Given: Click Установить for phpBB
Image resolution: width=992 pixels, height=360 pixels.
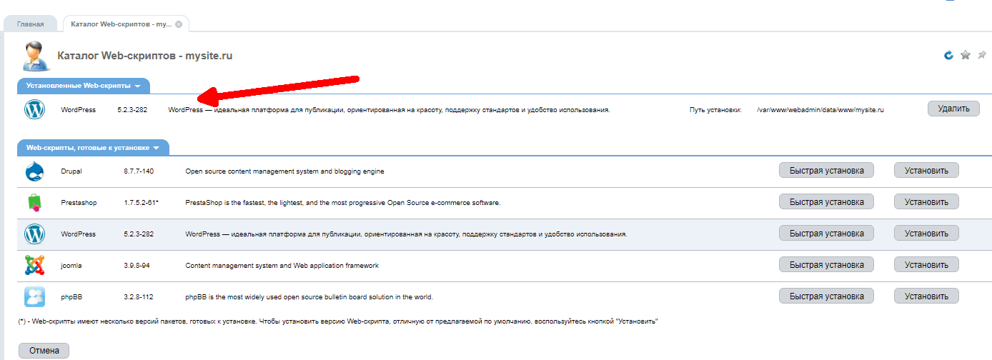Looking at the screenshot, I should [x=926, y=296].
